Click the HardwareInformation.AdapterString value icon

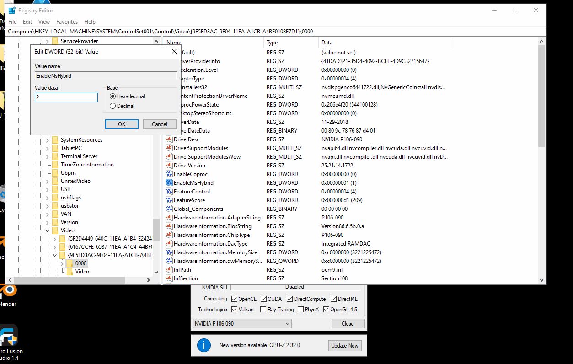(169, 218)
